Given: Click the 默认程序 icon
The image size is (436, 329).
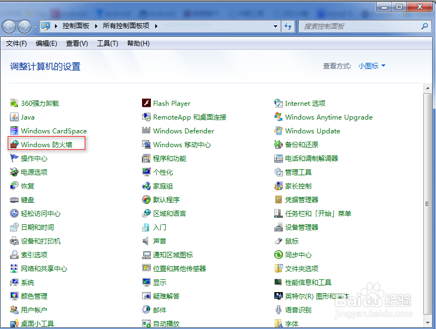Looking at the screenshot, I should pos(146,199).
